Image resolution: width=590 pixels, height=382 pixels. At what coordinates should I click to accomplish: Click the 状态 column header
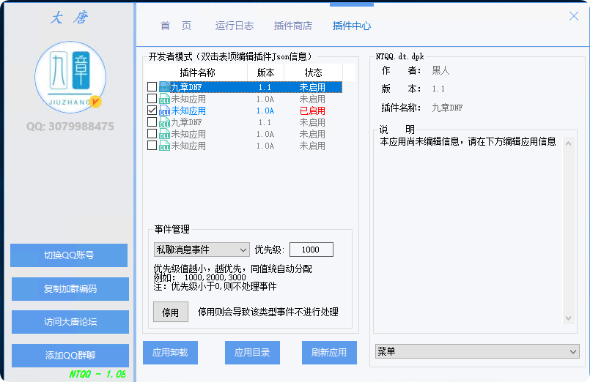coord(313,72)
